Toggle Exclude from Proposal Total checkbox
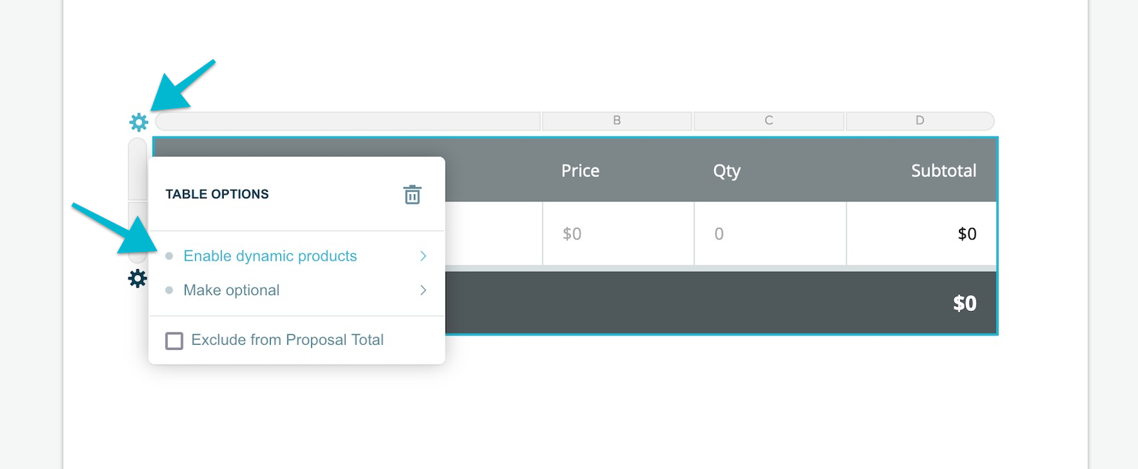Viewport: 1138px width, 469px height. [x=174, y=341]
